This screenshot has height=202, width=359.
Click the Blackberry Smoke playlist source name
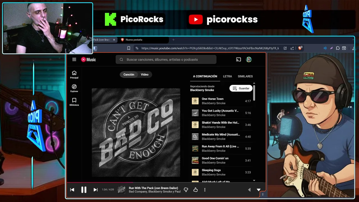click(x=202, y=90)
